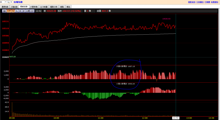Screen dimensions: 220x120
Task: Click the plus add-to-watchlist icon
Action: [11, 2]
